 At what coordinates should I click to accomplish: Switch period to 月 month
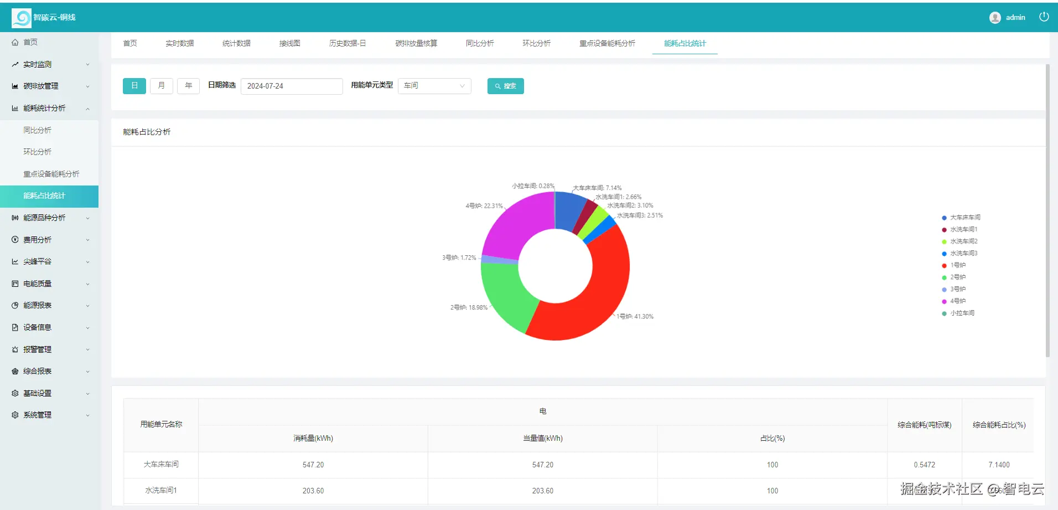tap(162, 86)
